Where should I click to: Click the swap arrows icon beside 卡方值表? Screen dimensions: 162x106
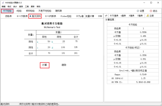pyautogui.click(x=106, y=16)
